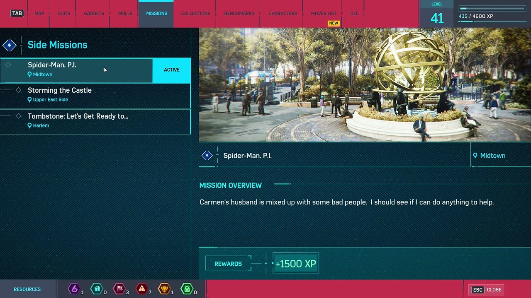Switch to the DLC tab
Viewport: 531px width, 298px height.
tap(354, 14)
